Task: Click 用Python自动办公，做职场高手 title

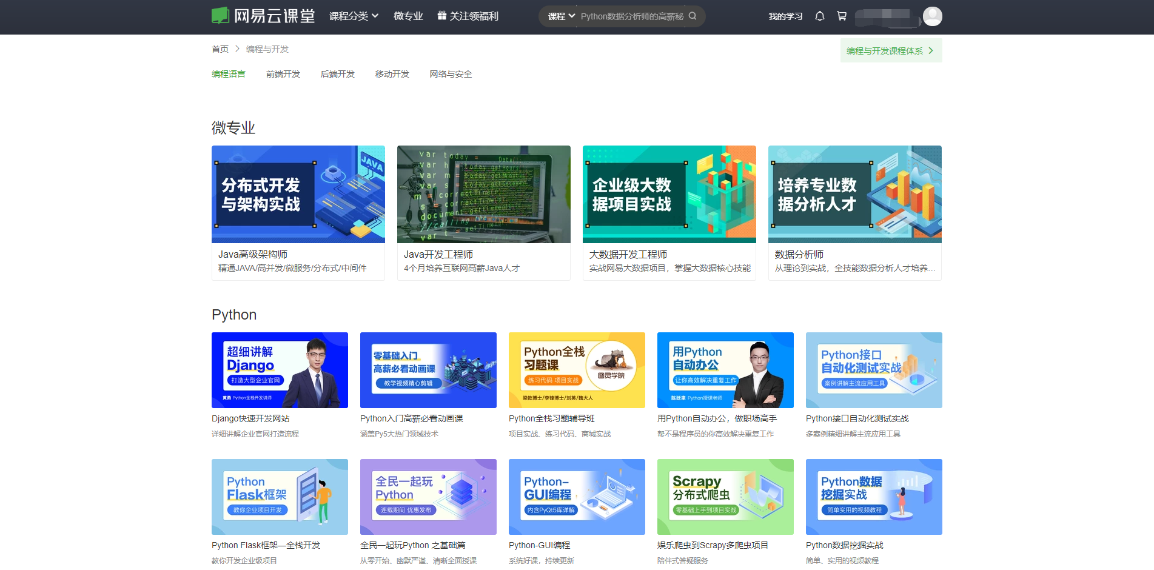Action: [x=717, y=418]
